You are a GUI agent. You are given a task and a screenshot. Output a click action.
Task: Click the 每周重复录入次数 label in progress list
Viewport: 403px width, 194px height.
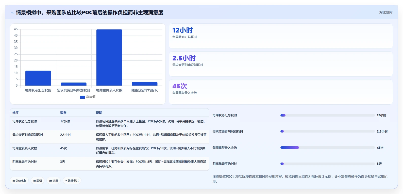(x=225, y=148)
